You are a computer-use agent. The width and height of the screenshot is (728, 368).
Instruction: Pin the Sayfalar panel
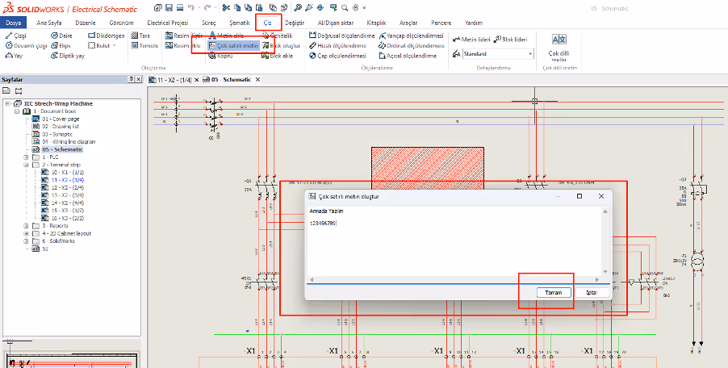pyautogui.click(x=131, y=80)
